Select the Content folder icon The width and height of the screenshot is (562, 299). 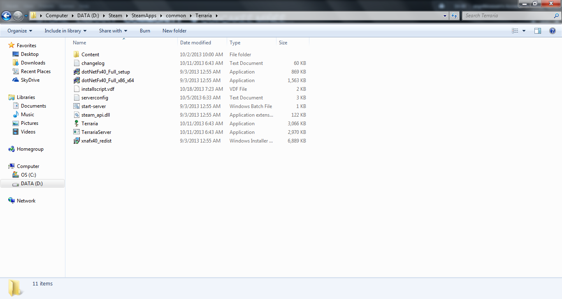click(77, 55)
